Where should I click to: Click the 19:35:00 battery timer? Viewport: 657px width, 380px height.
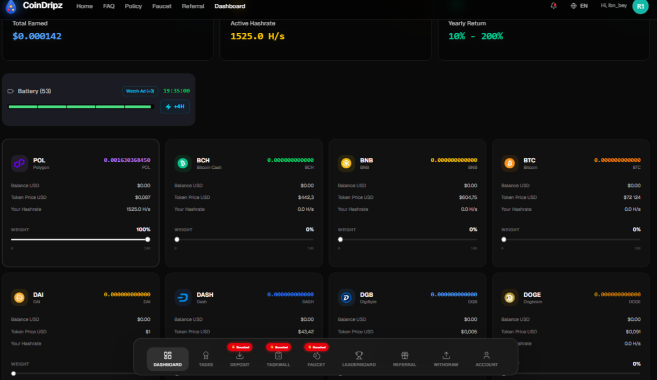(x=176, y=91)
